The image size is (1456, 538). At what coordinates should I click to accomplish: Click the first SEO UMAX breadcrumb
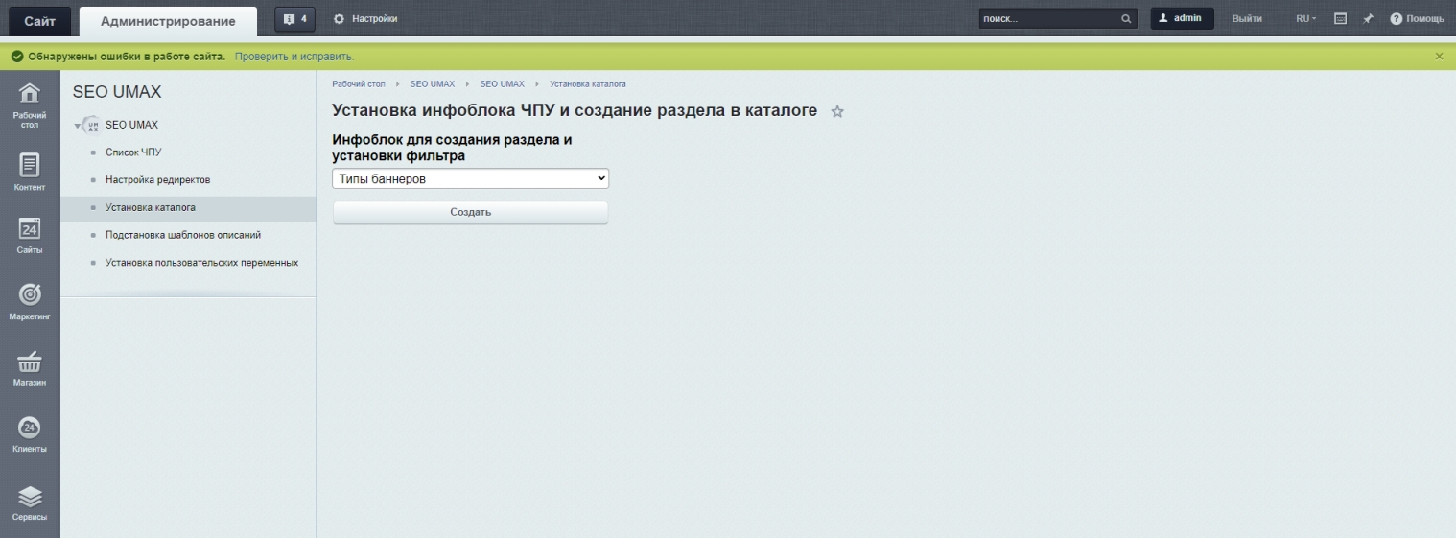click(433, 84)
